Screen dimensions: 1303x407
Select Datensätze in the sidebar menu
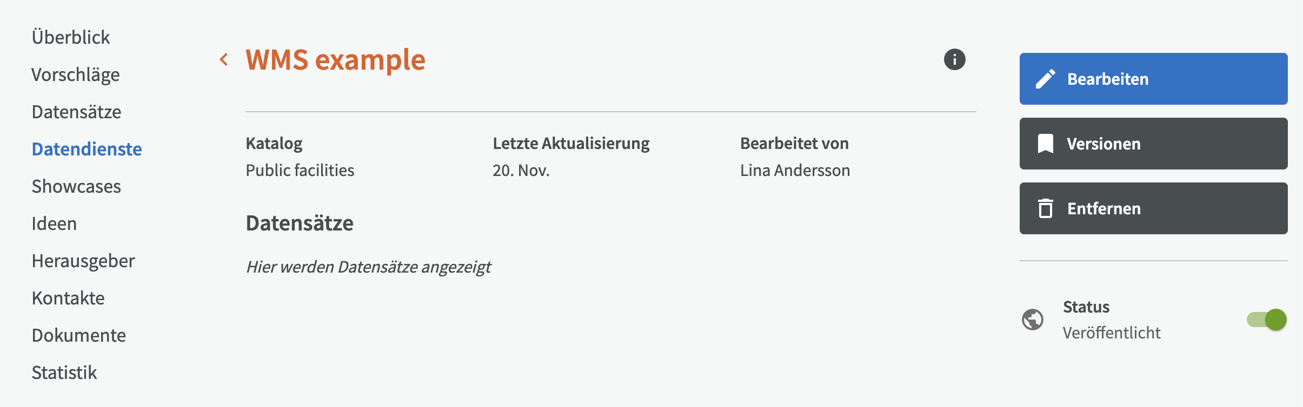click(x=76, y=112)
